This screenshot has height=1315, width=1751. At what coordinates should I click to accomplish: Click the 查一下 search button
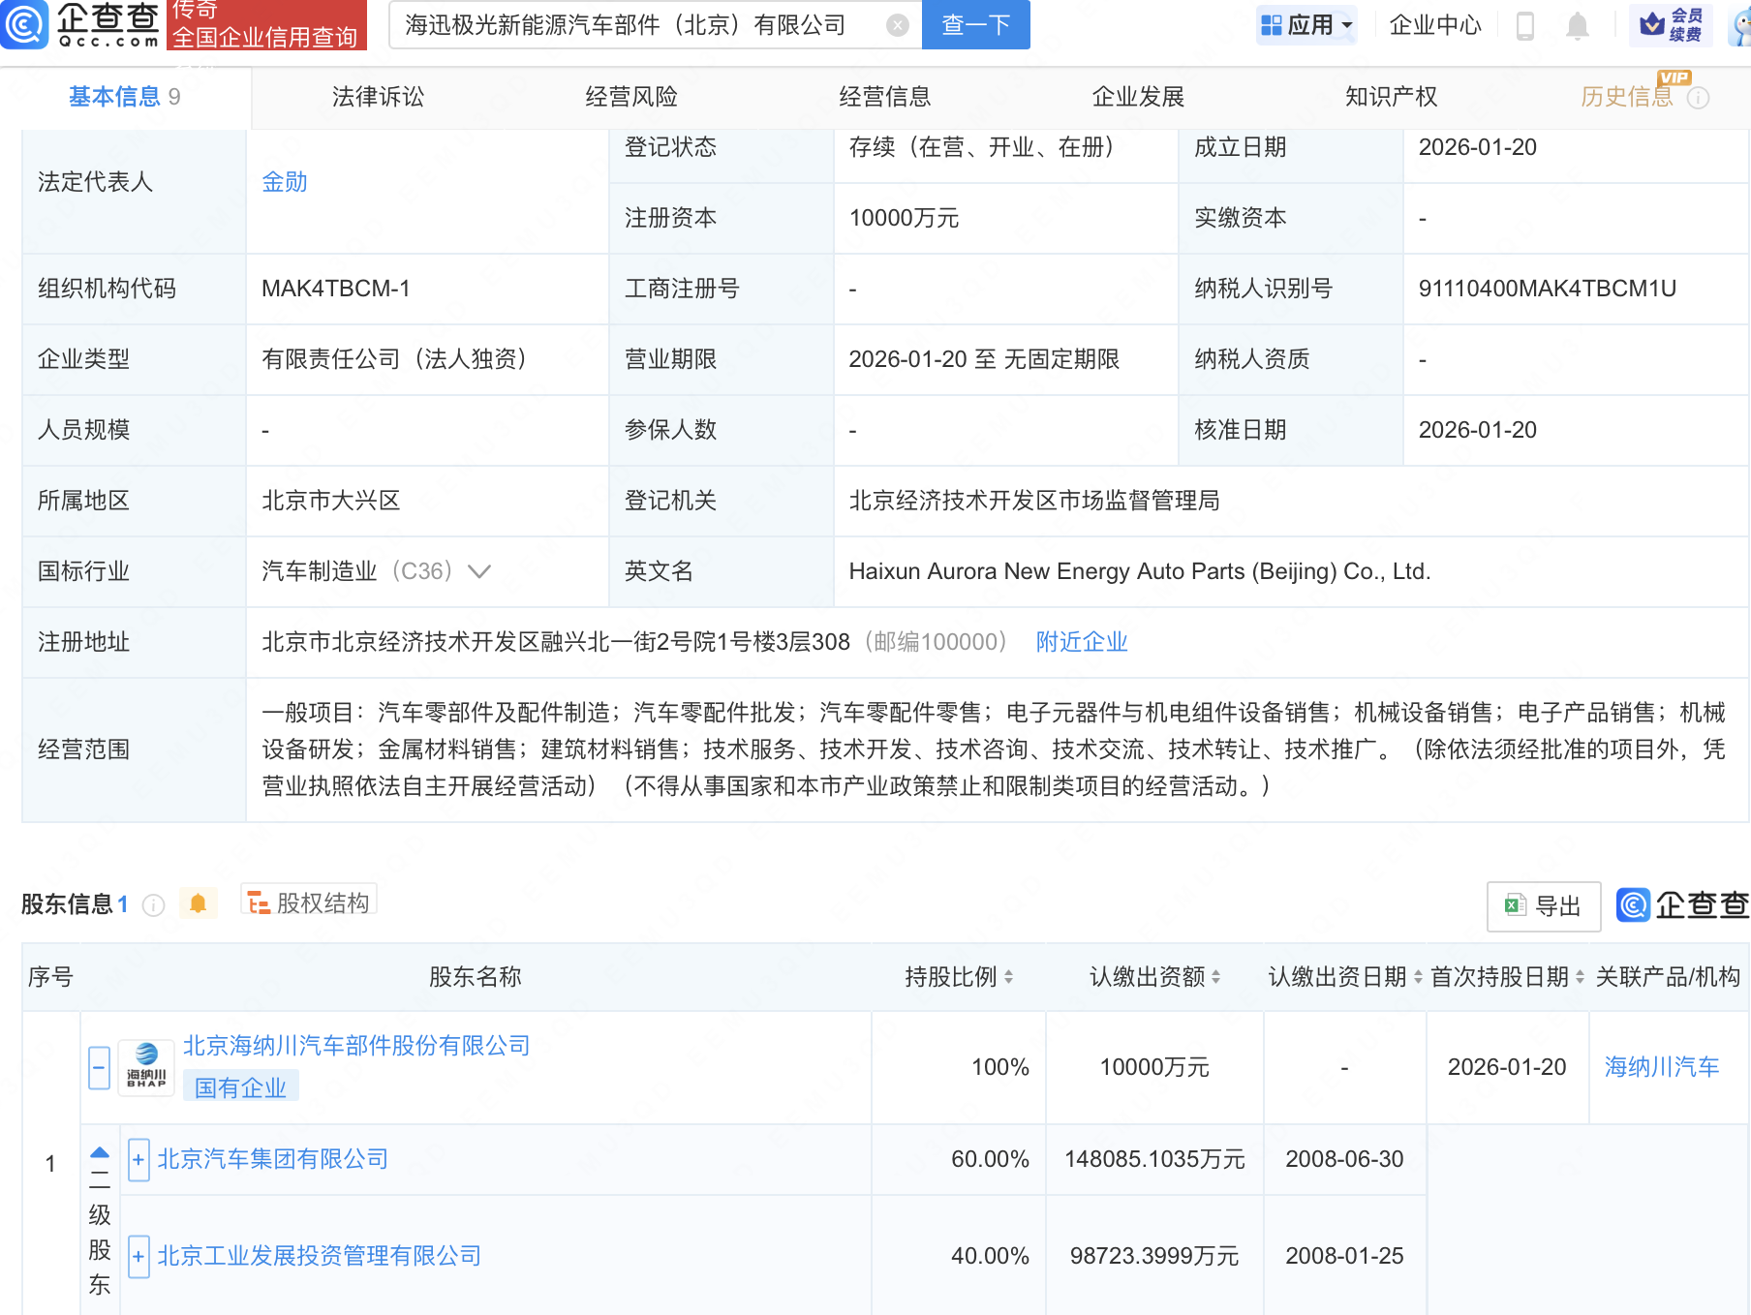975,25
